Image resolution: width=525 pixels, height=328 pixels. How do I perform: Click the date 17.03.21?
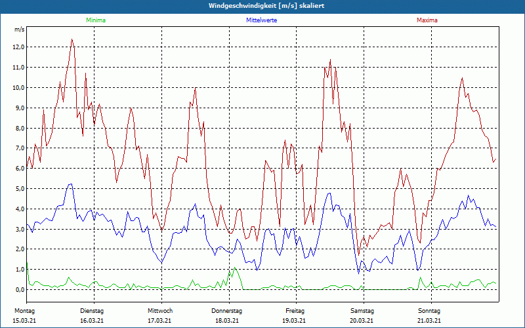(159, 321)
